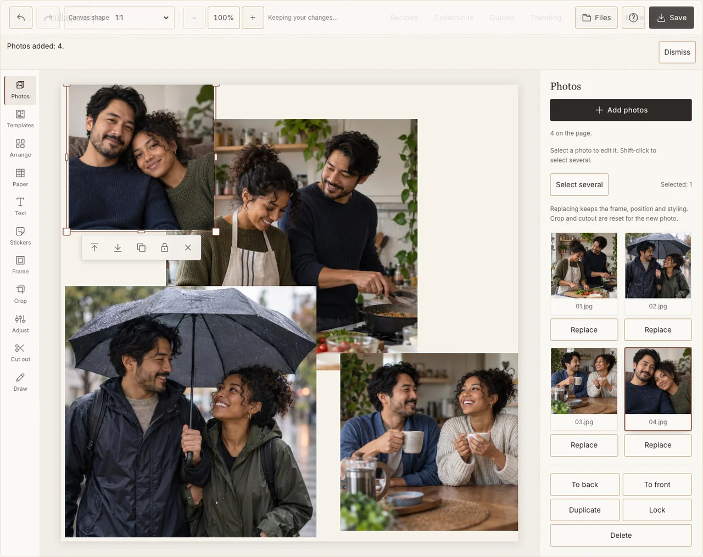Image resolution: width=703 pixels, height=557 pixels.
Task: Click the duplicate icon in floating toolbar
Action: click(x=141, y=247)
